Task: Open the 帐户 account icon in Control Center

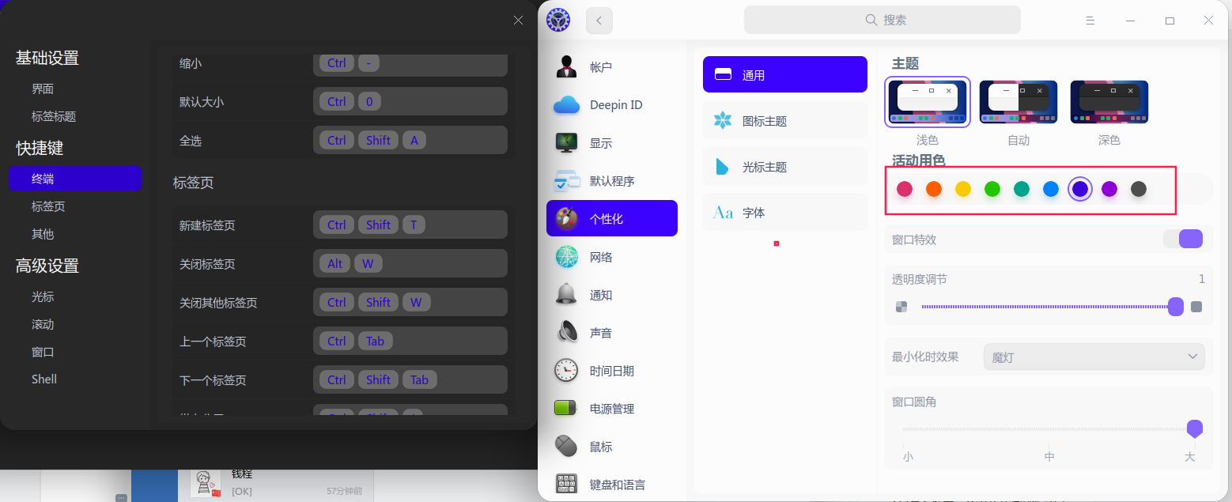Action: click(x=566, y=67)
